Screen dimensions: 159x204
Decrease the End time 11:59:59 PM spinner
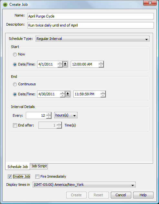point(103,96)
